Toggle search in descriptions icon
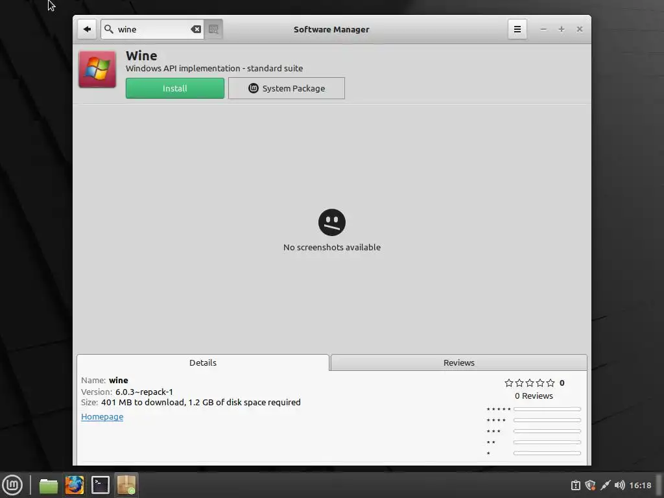 213,29
